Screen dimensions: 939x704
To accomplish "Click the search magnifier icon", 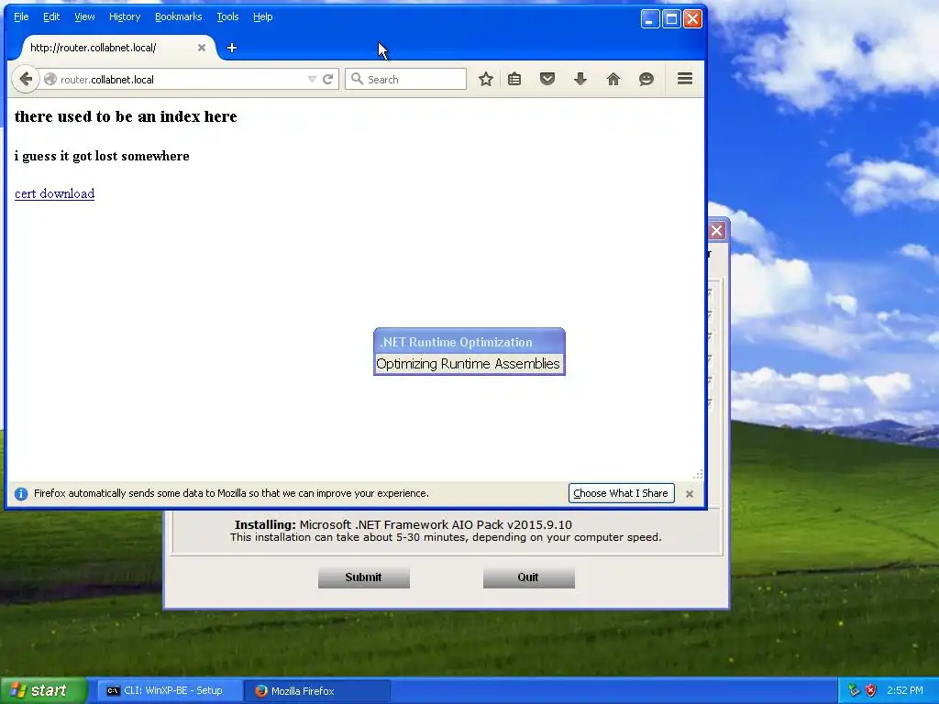I will [x=357, y=79].
